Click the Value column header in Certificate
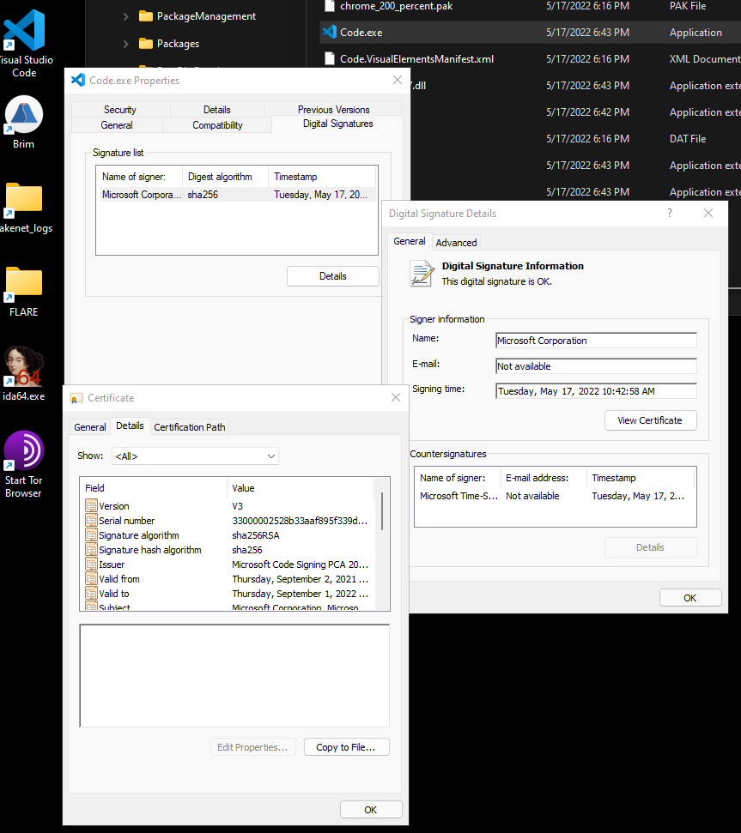 pos(301,487)
